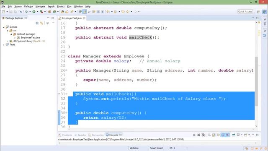Select the Package Explorer view tab
The width and height of the screenshot is (268, 151).
point(14,18)
